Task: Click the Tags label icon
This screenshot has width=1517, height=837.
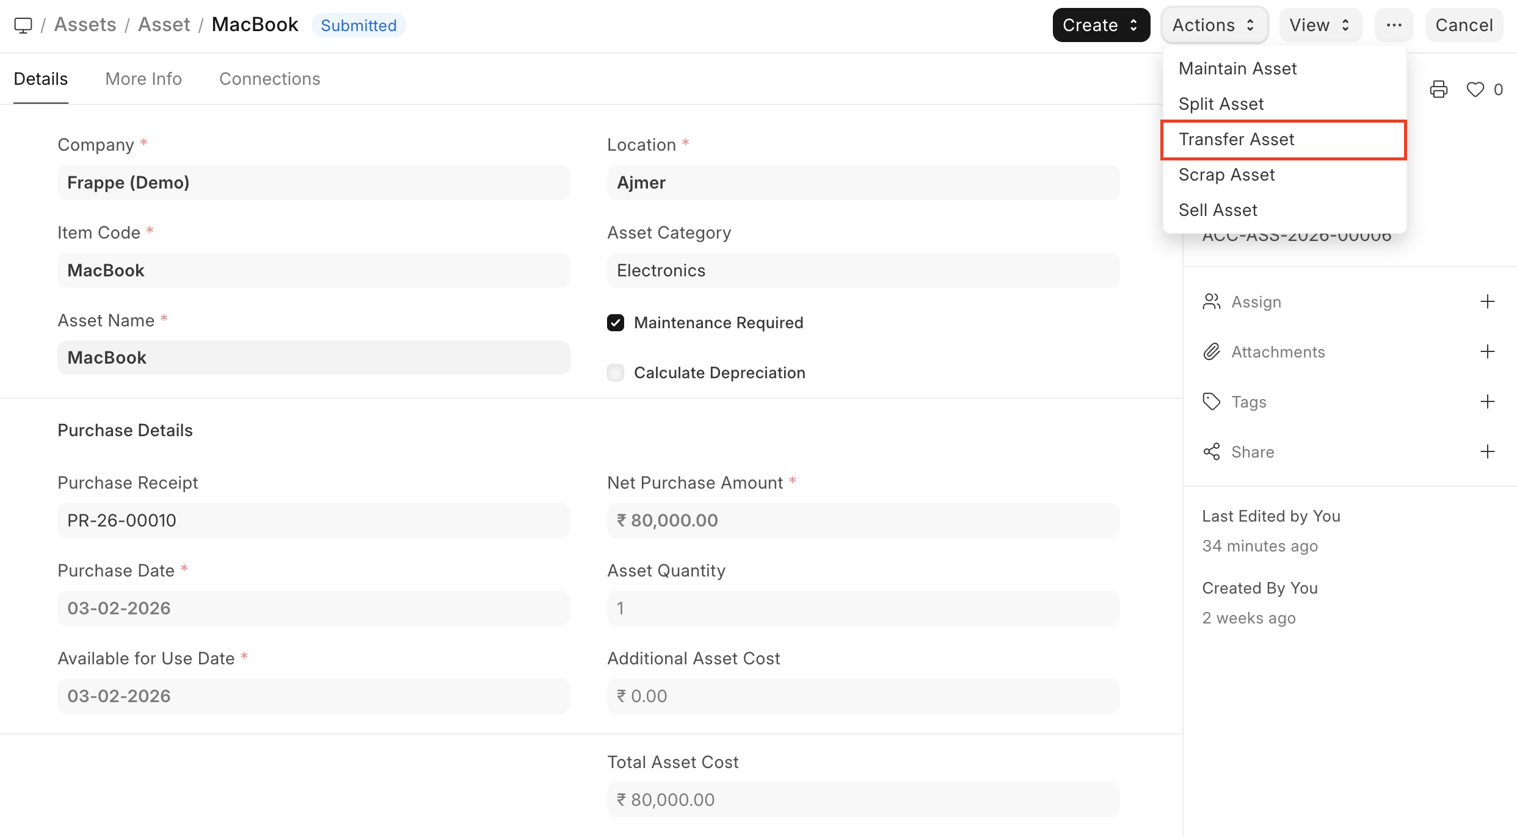Action: click(1212, 401)
